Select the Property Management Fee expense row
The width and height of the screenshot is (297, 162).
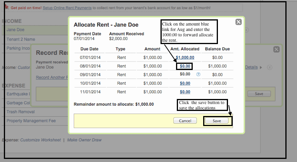click(31, 121)
